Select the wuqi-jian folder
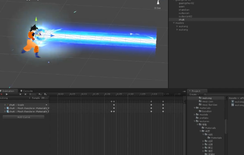Viewport: 244px width, 155px height. tap(208, 101)
